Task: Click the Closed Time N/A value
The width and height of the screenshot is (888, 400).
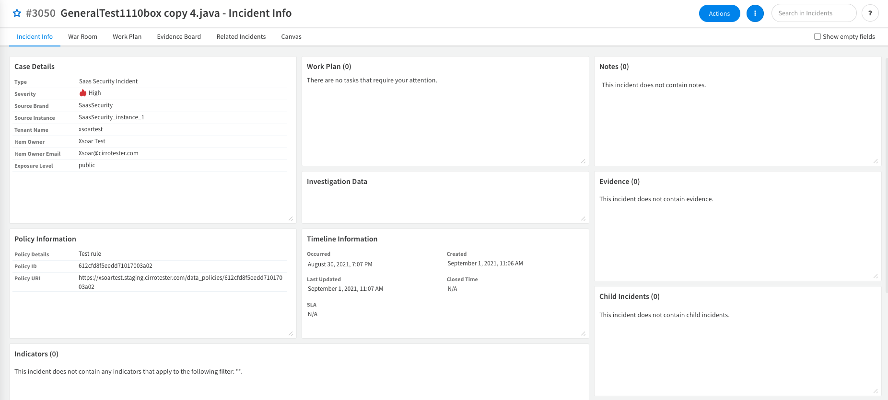Action: (452, 289)
